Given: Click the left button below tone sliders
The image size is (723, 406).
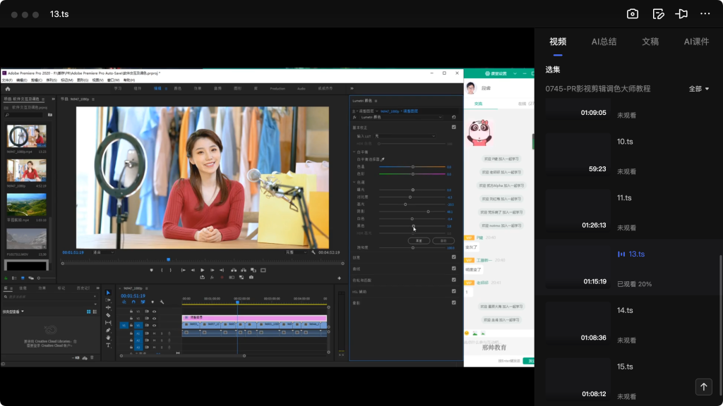Looking at the screenshot, I should point(419,241).
